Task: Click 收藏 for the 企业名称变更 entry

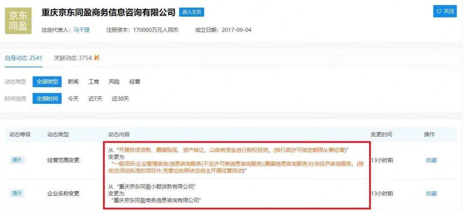Action: click(431, 194)
